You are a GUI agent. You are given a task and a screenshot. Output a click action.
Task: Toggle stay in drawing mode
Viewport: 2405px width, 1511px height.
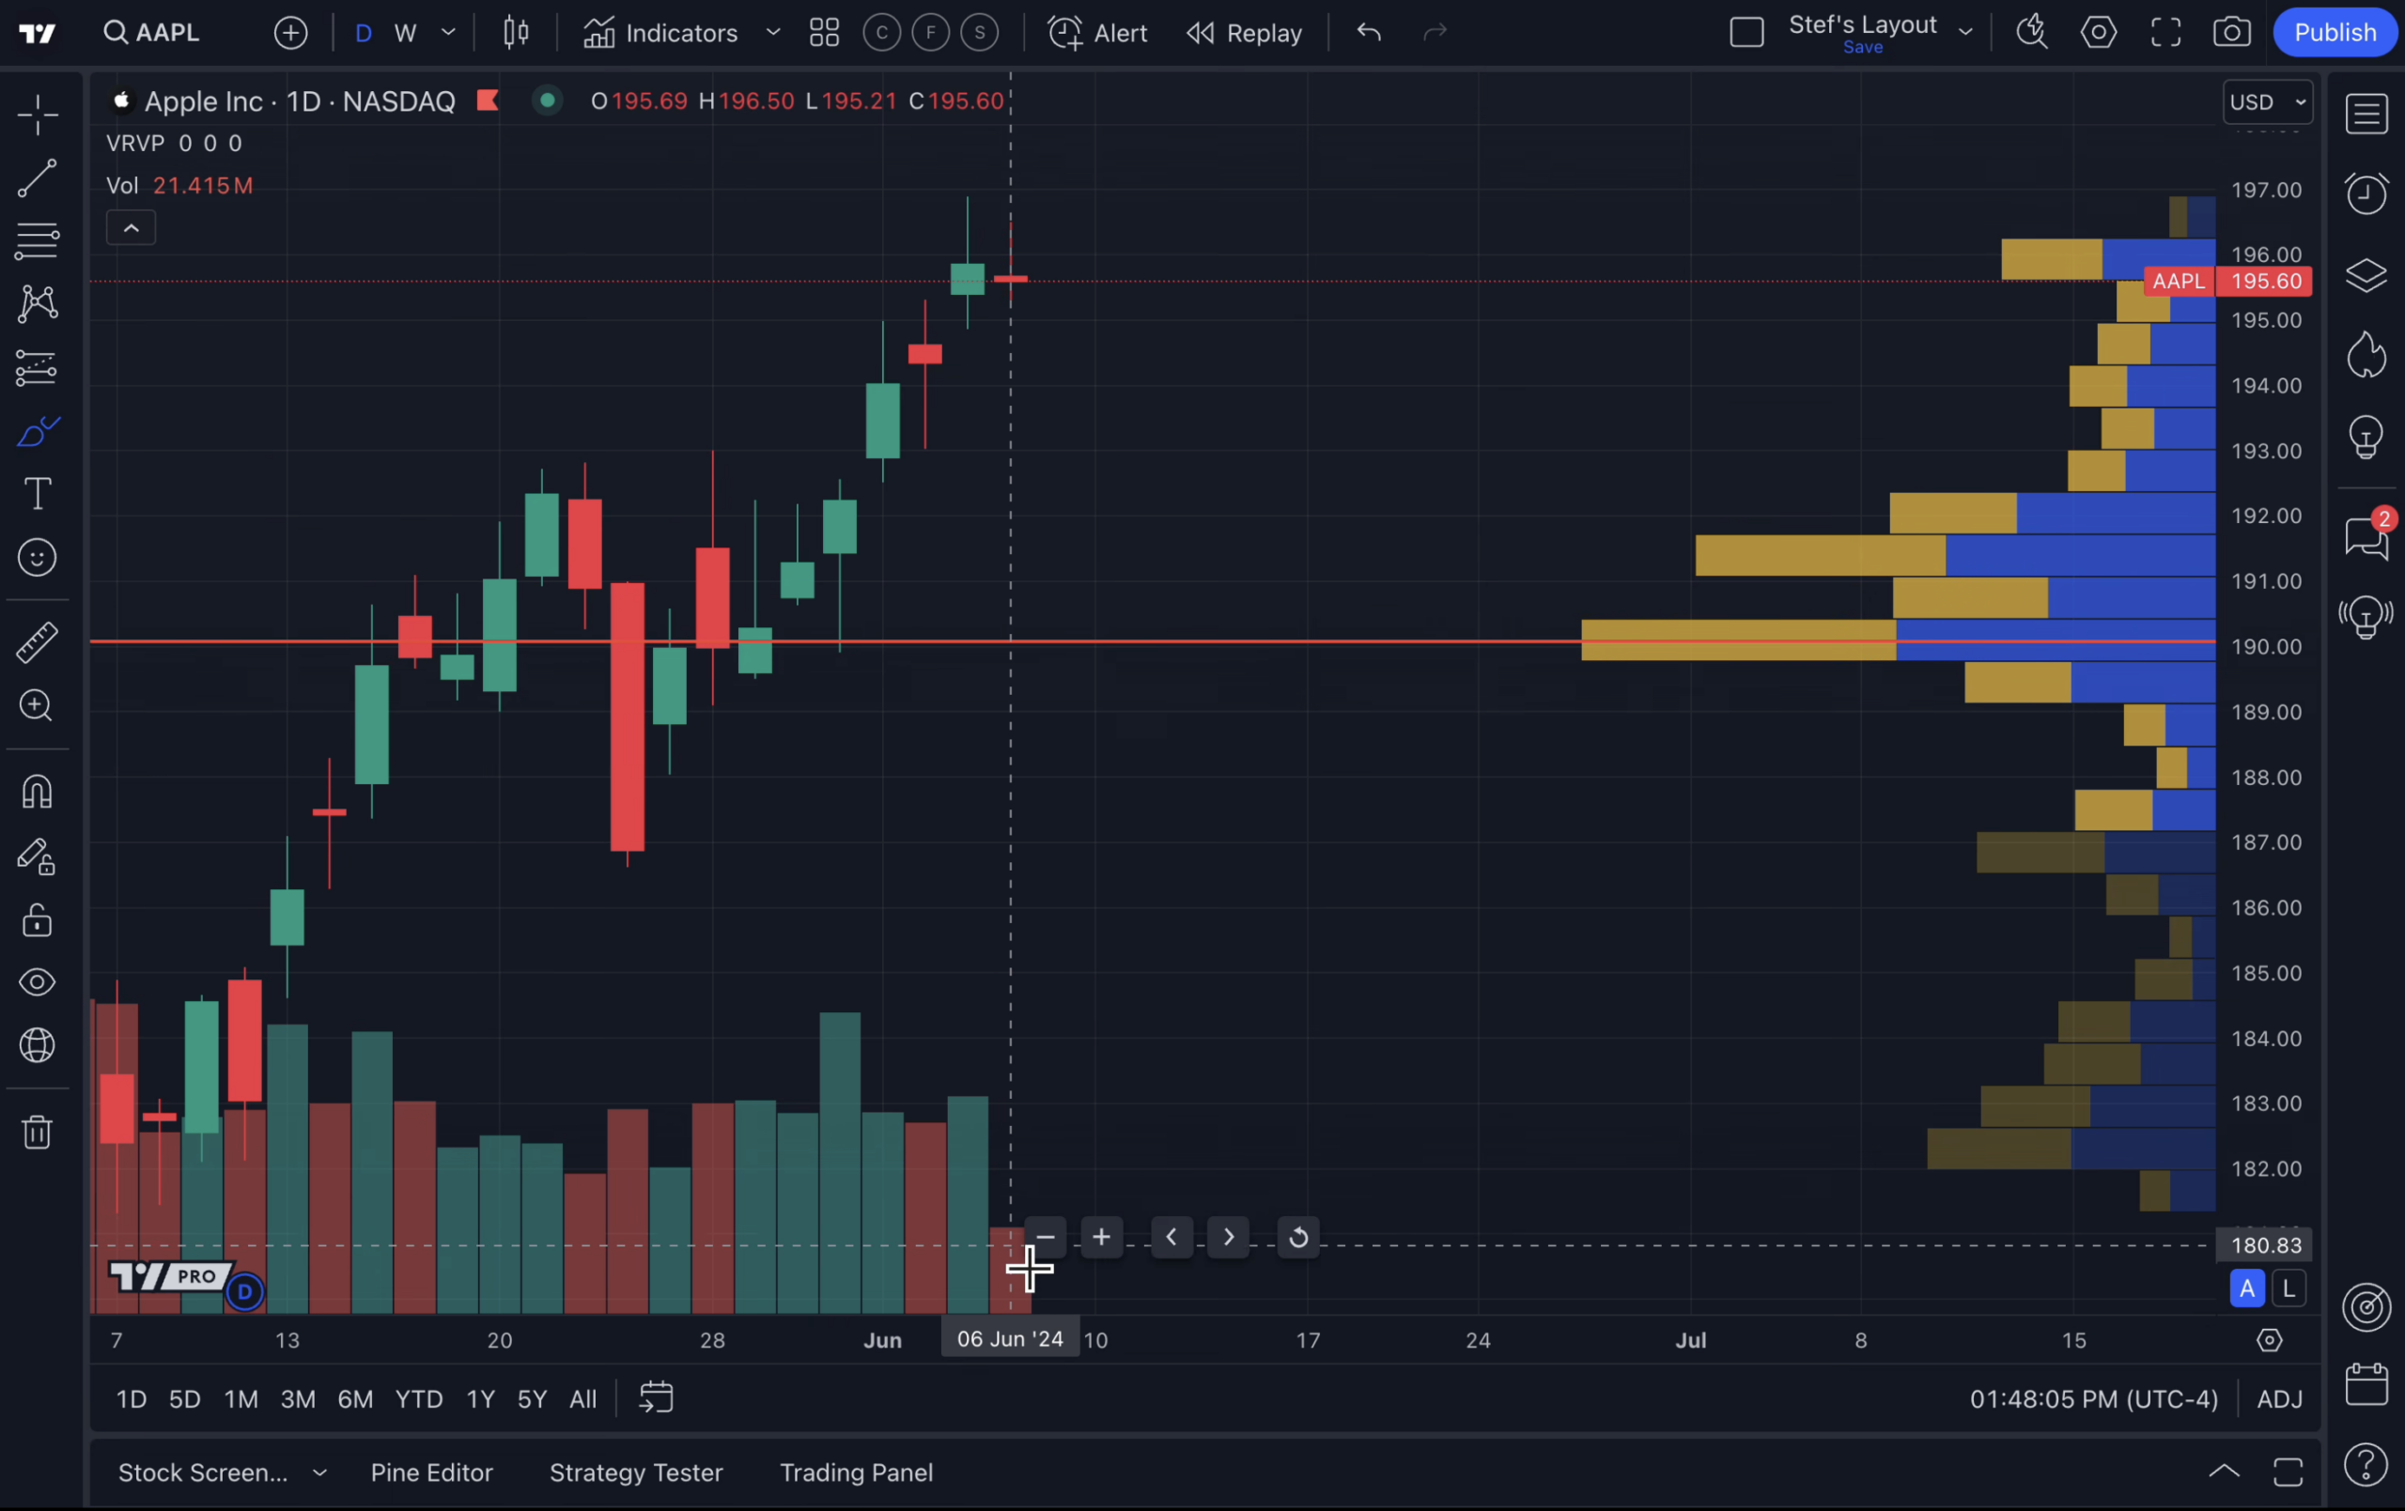[37, 856]
